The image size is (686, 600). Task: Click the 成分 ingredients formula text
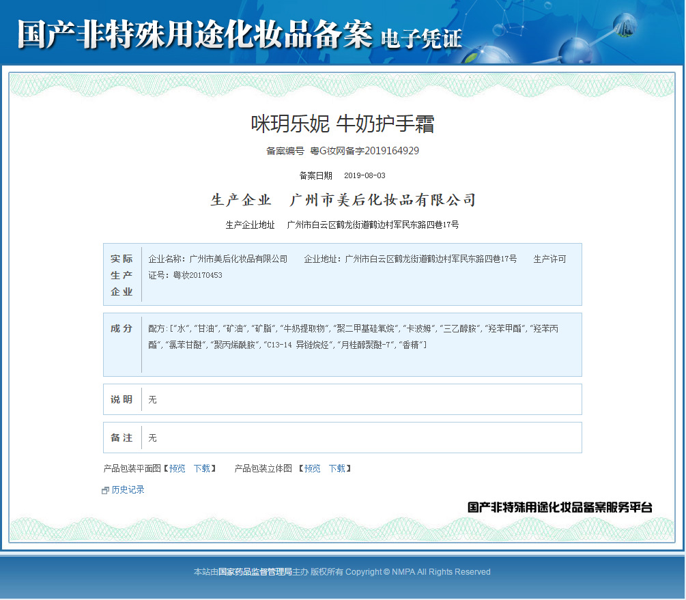(353, 337)
